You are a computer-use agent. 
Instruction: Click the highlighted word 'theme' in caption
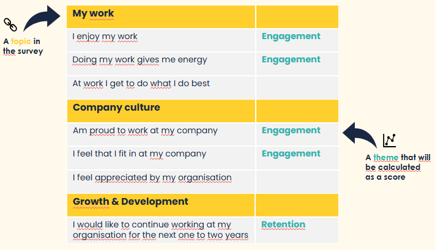coord(386,158)
